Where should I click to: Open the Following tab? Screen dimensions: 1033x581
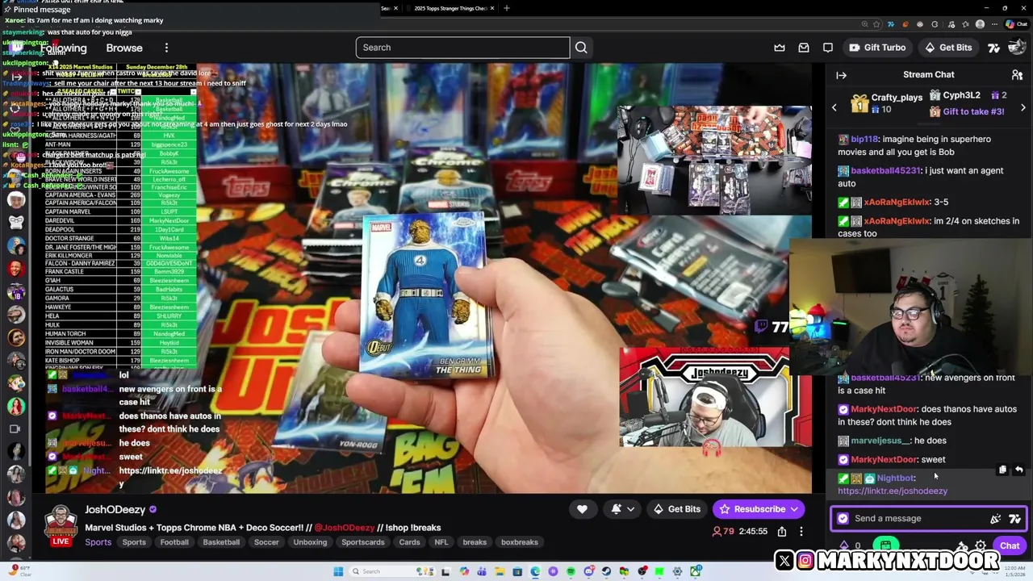pos(63,48)
